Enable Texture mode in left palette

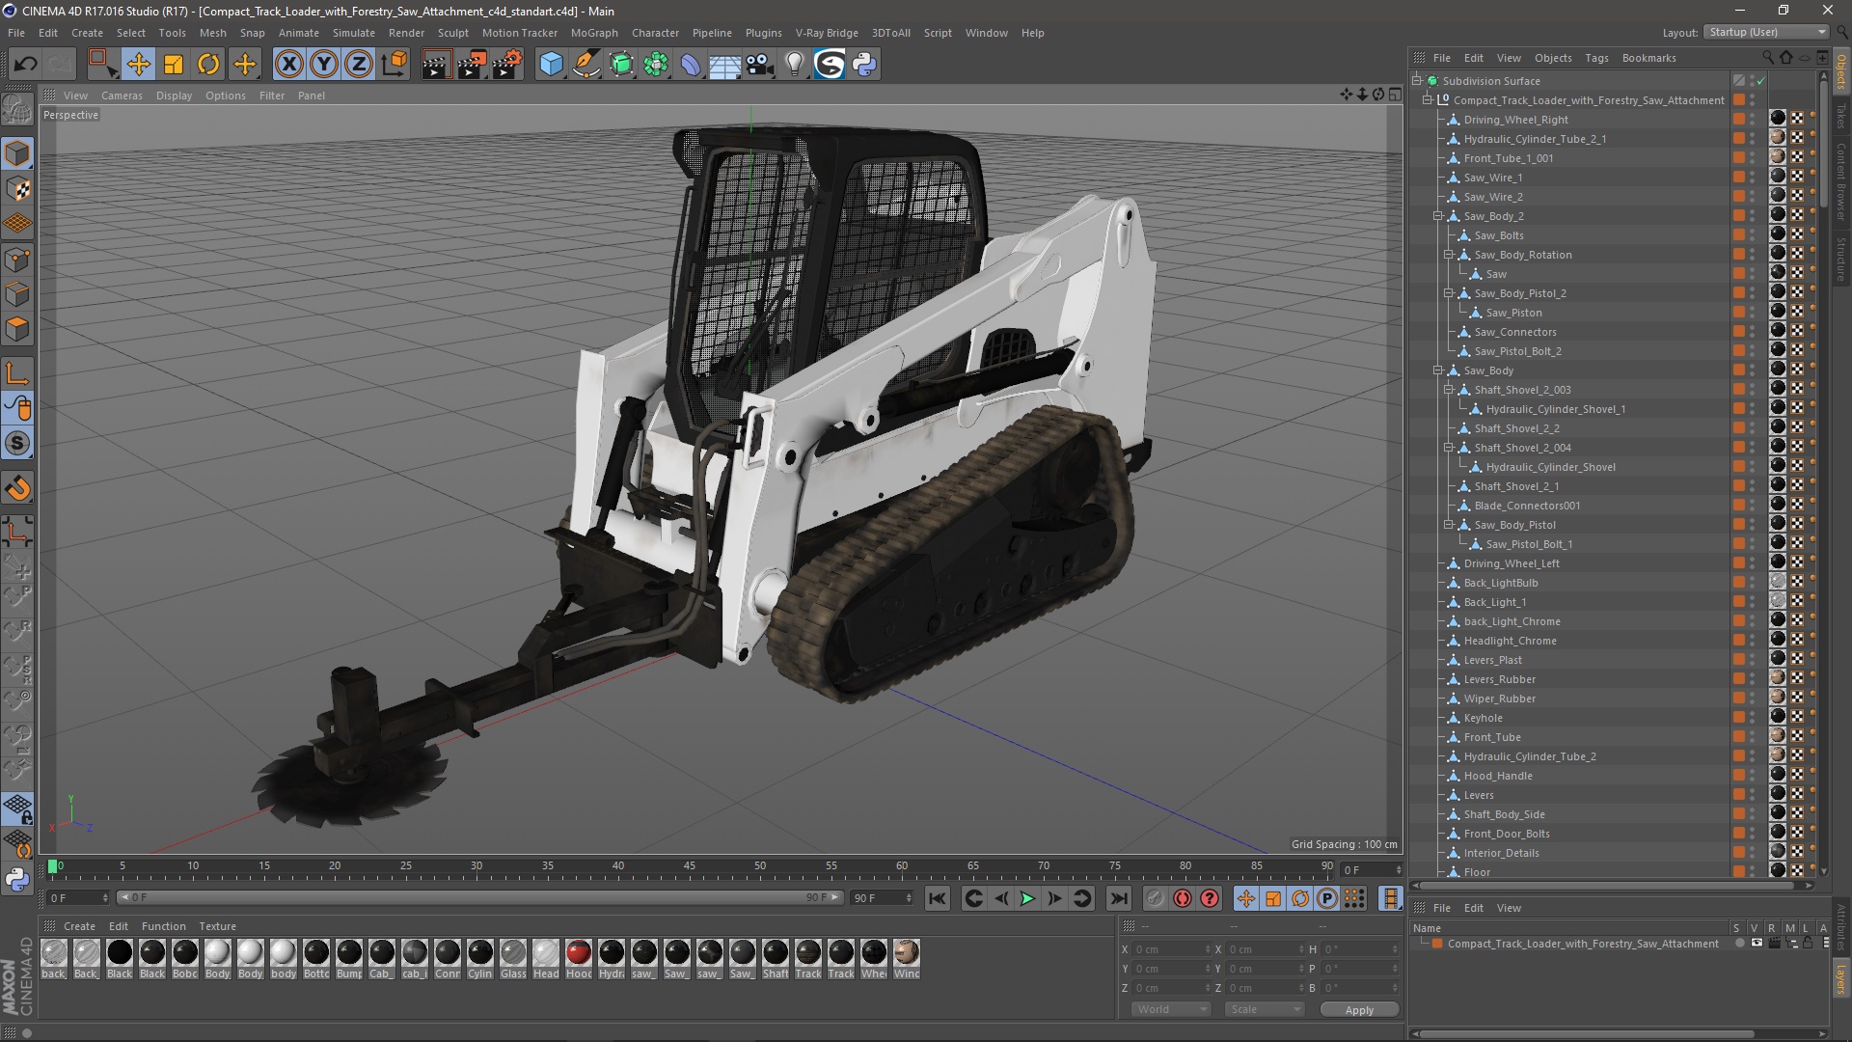[x=17, y=189]
